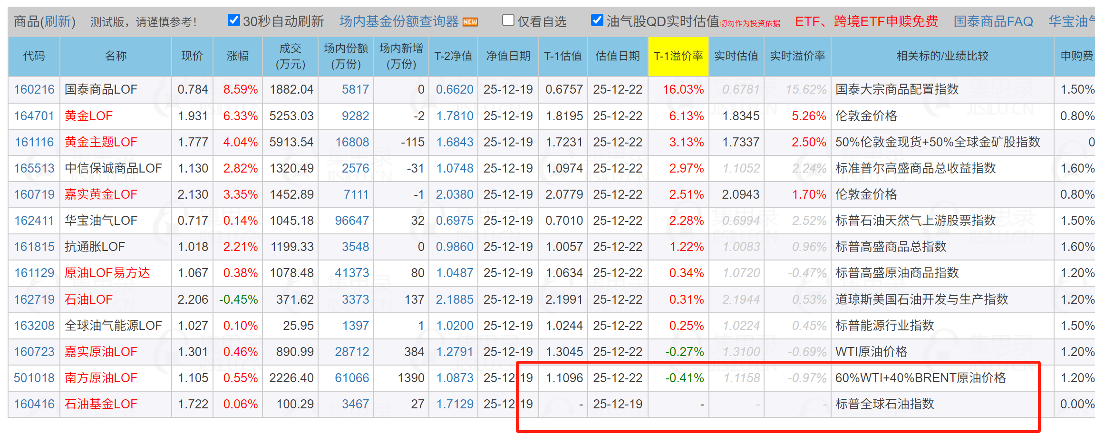Open the fund code 160416 link

tap(34, 404)
